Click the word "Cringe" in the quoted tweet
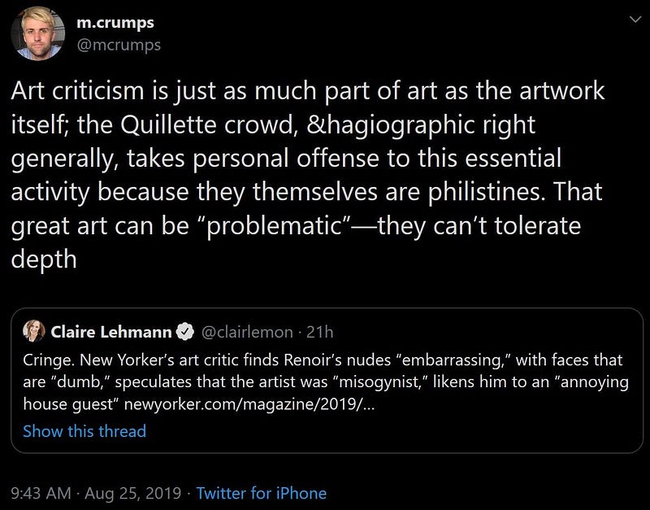The width and height of the screenshot is (650, 510). pos(45,360)
